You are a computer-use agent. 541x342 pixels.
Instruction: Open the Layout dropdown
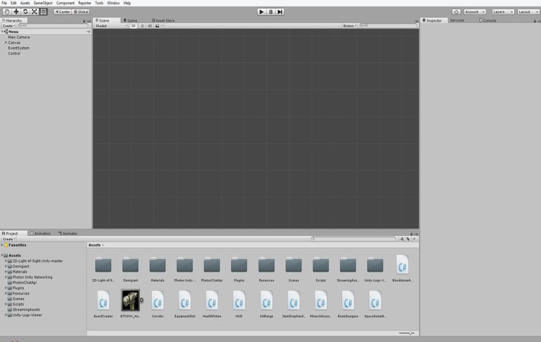[528, 12]
